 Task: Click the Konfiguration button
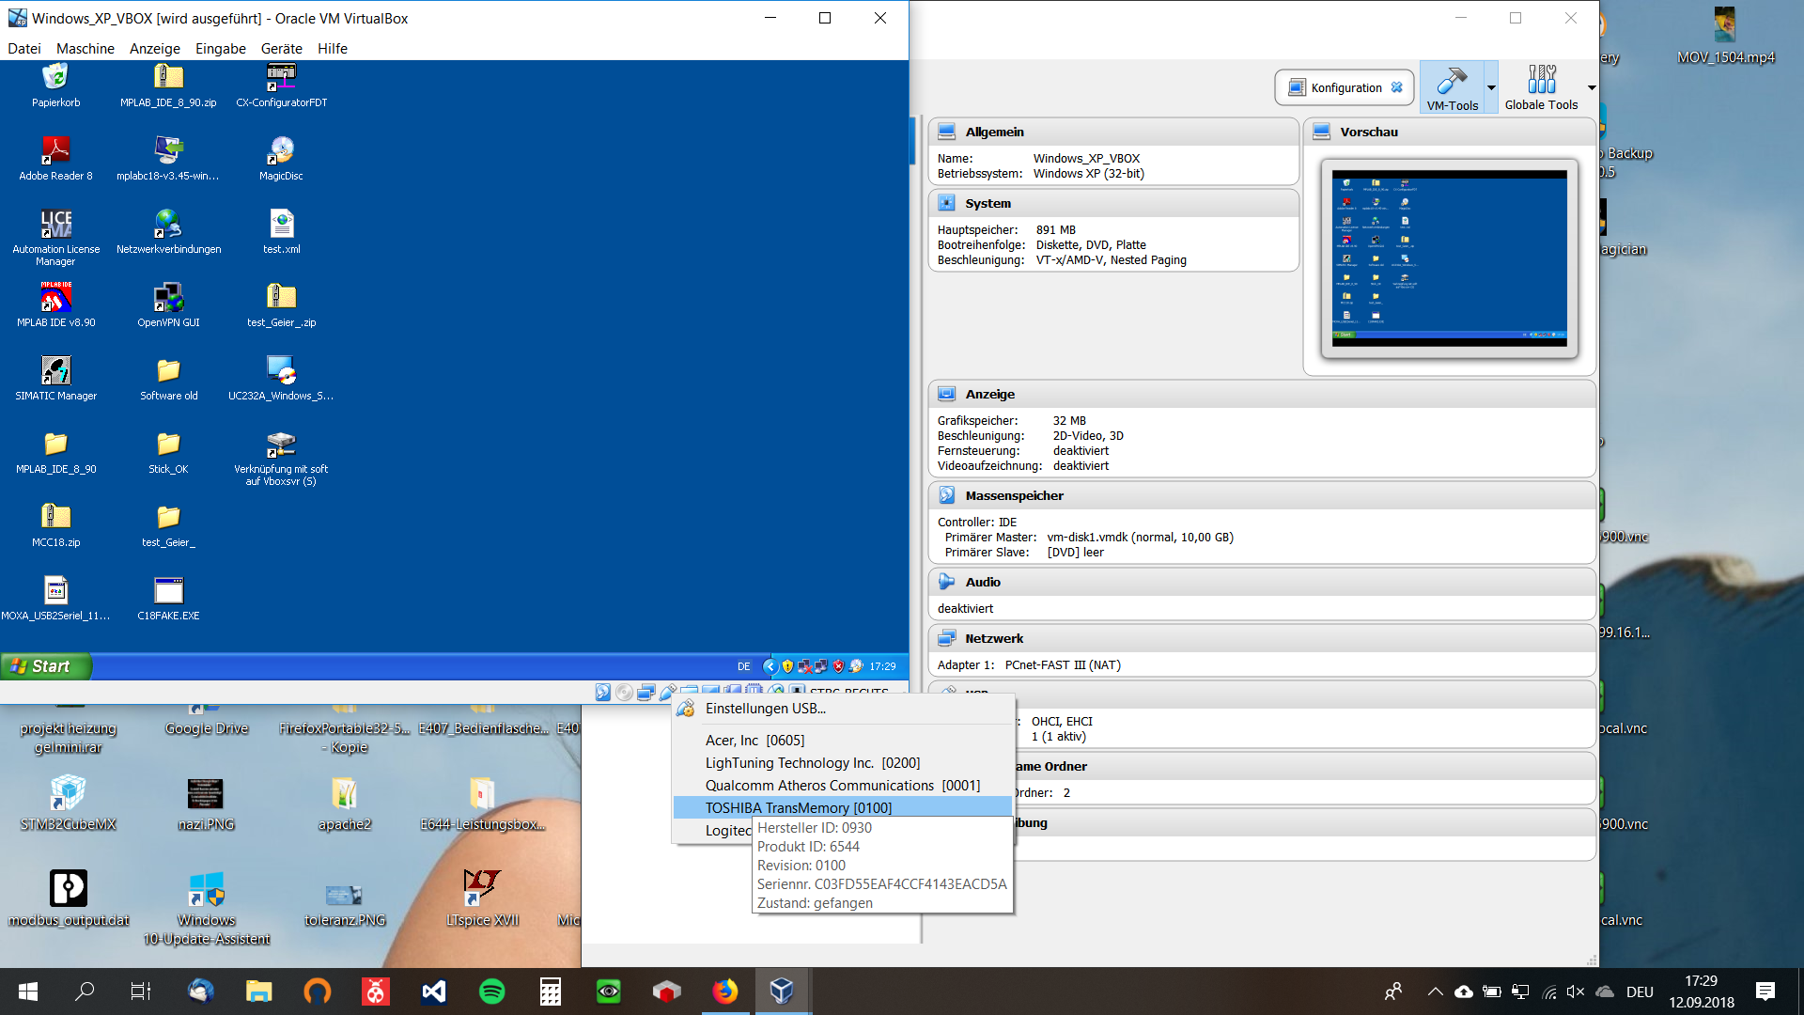coord(1345,87)
